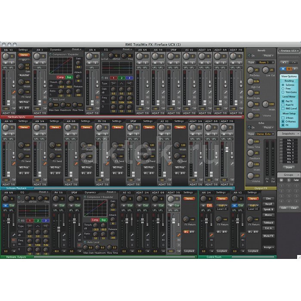
Task: Mute the Mic 1/2 hardware input channel
Action: pyautogui.click(x=6, y=63)
